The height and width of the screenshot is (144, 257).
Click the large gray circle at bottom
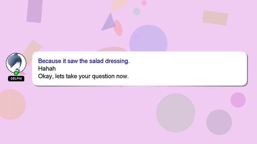pos(175,113)
